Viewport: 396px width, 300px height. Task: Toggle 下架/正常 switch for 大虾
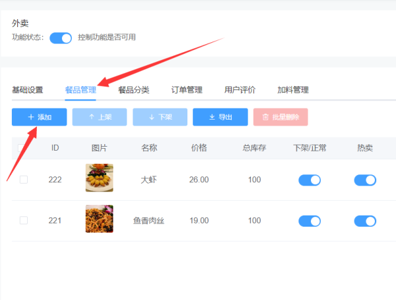310,180
